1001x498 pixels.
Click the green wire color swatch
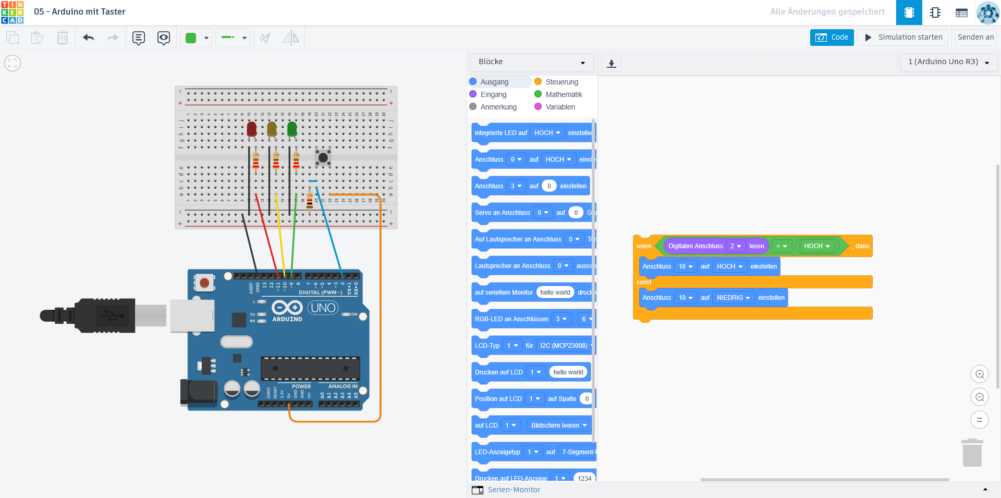191,38
